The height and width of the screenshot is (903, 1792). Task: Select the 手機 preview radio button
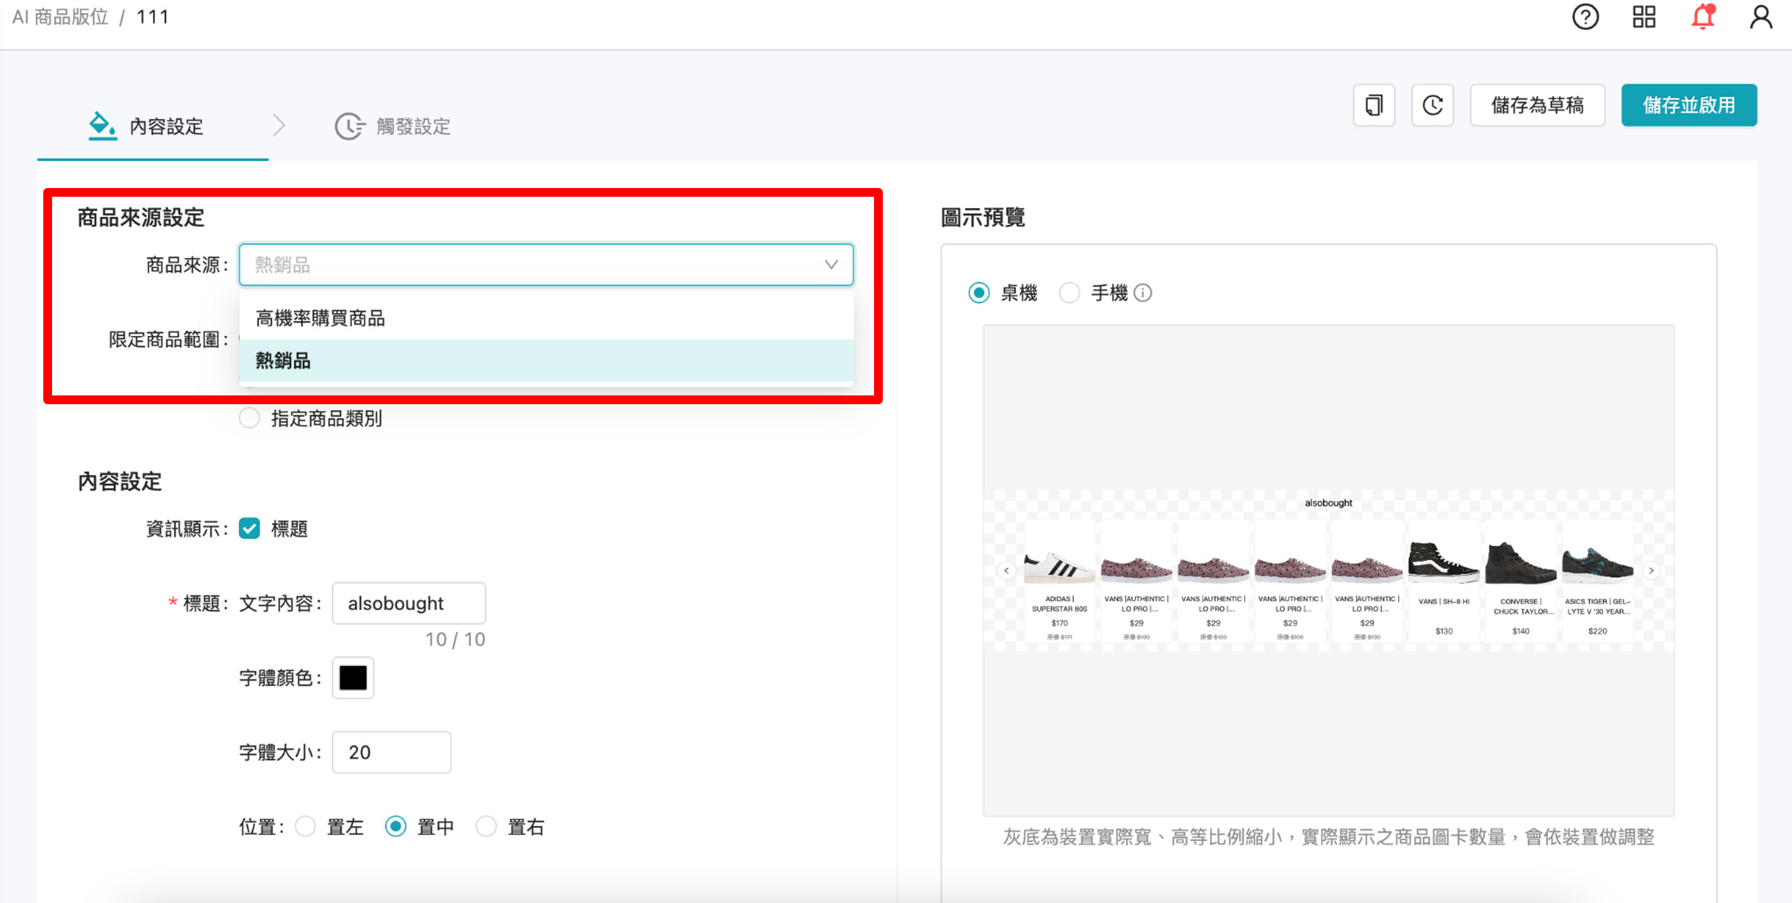point(1069,293)
